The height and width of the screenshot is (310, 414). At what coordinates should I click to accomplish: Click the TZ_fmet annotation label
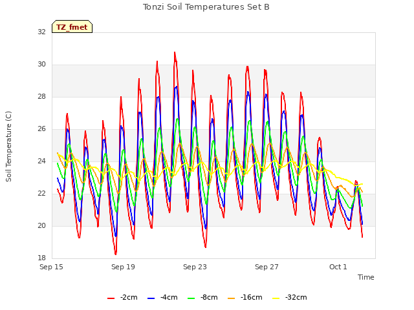tap(72, 26)
